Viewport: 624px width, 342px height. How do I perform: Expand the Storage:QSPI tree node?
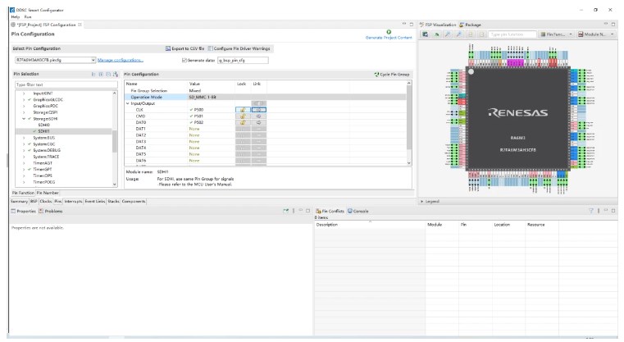click(24, 112)
